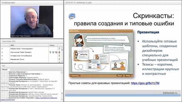Click the ФИО column header
This screenshot has width=182, height=102.
coord(29,45)
